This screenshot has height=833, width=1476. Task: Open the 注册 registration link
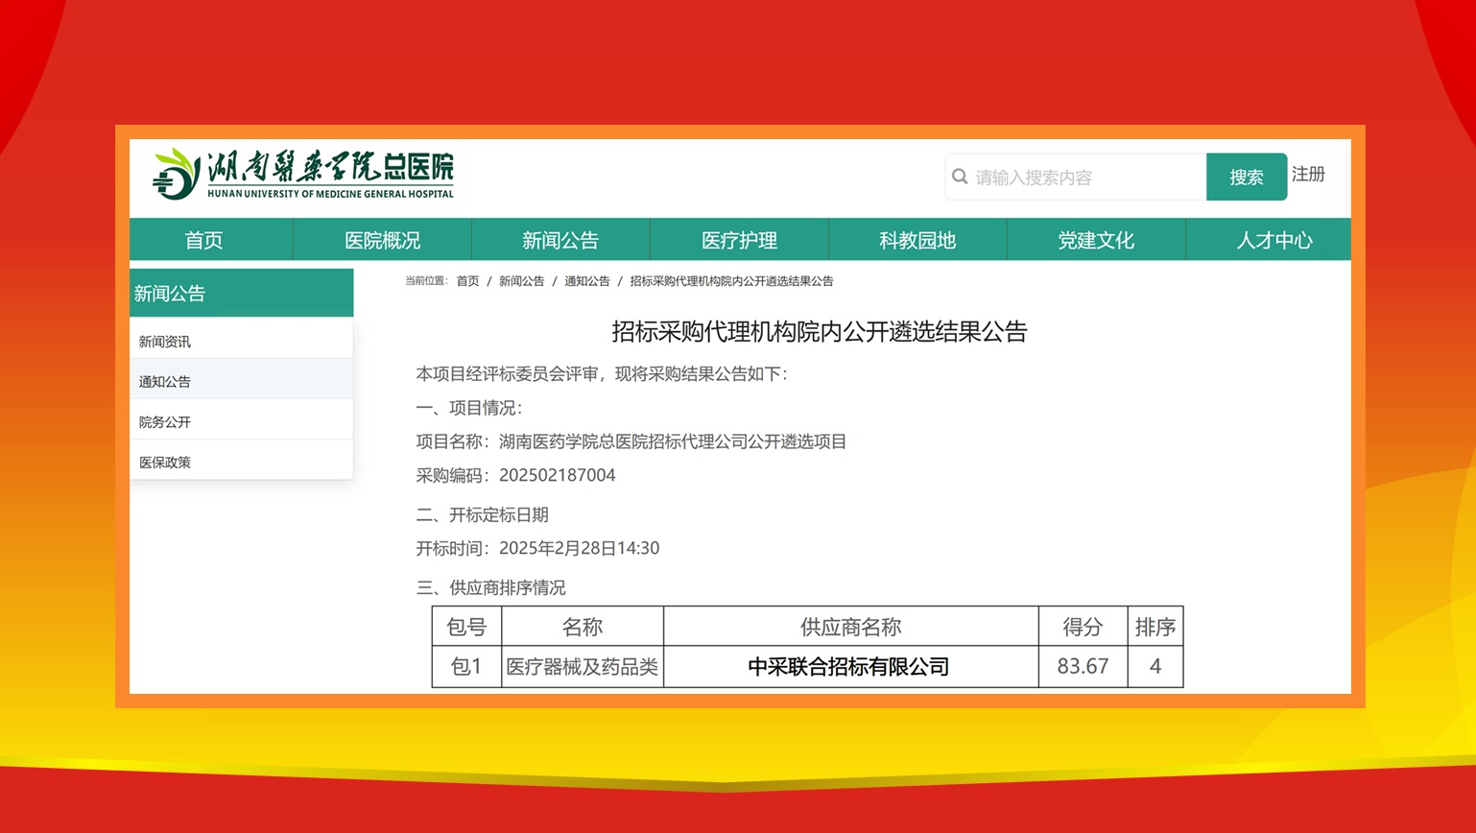pyautogui.click(x=1308, y=175)
